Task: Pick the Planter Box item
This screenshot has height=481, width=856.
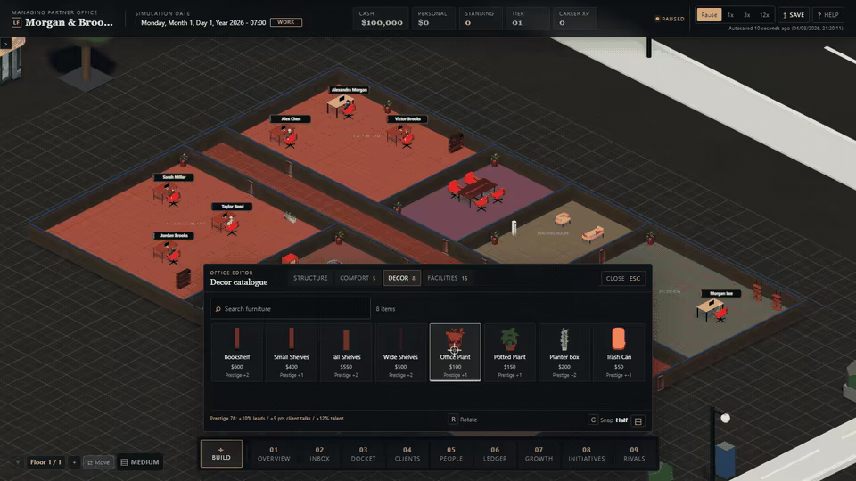Action: pyautogui.click(x=564, y=353)
